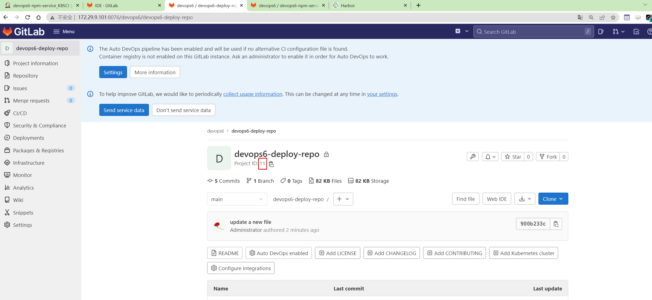652x300 pixels.
Task: Open Security & Compliance sidebar item
Action: [x=40, y=125]
